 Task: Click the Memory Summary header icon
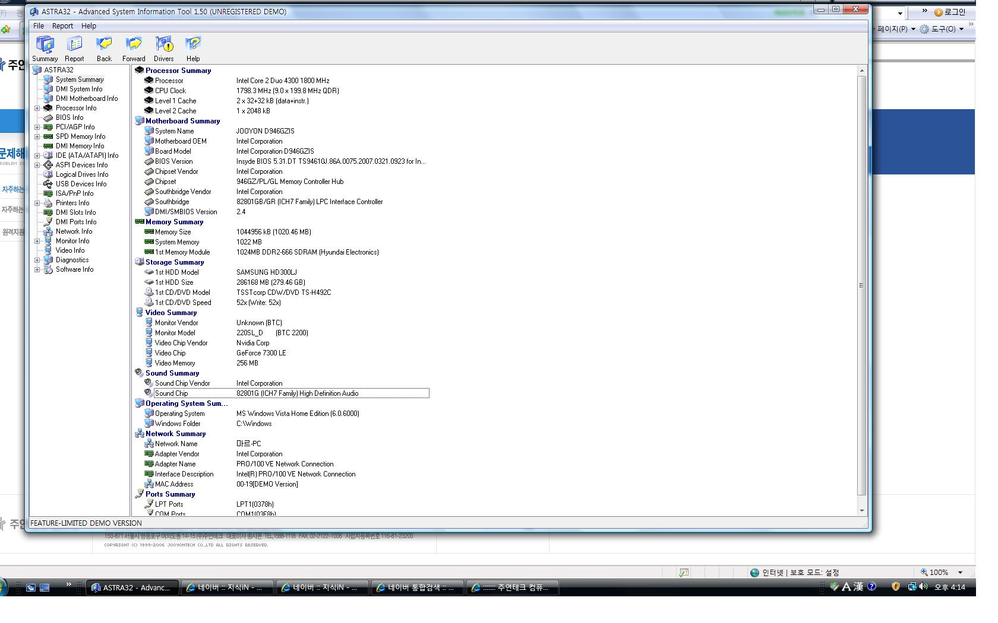click(x=140, y=221)
